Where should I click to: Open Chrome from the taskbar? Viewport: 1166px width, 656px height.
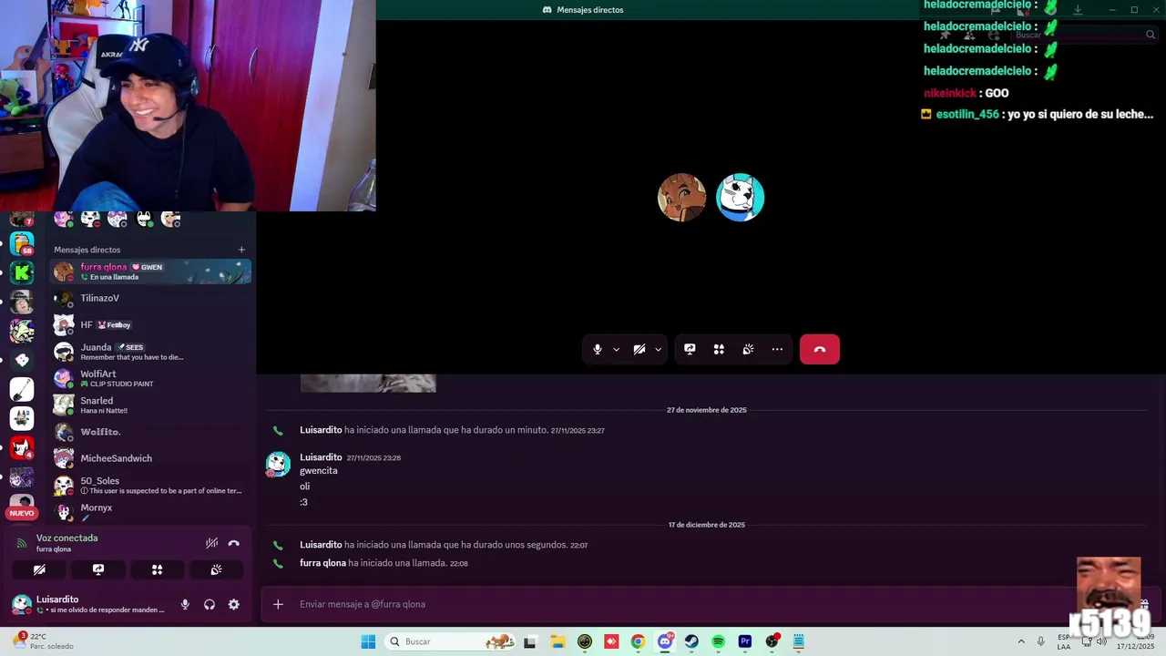pos(638,641)
